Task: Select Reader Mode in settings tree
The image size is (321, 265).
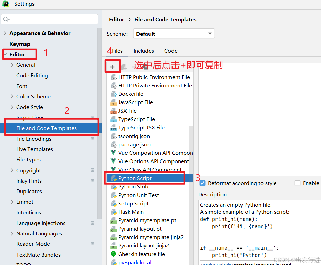Action: pyautogui.click(x=33, y=244)
